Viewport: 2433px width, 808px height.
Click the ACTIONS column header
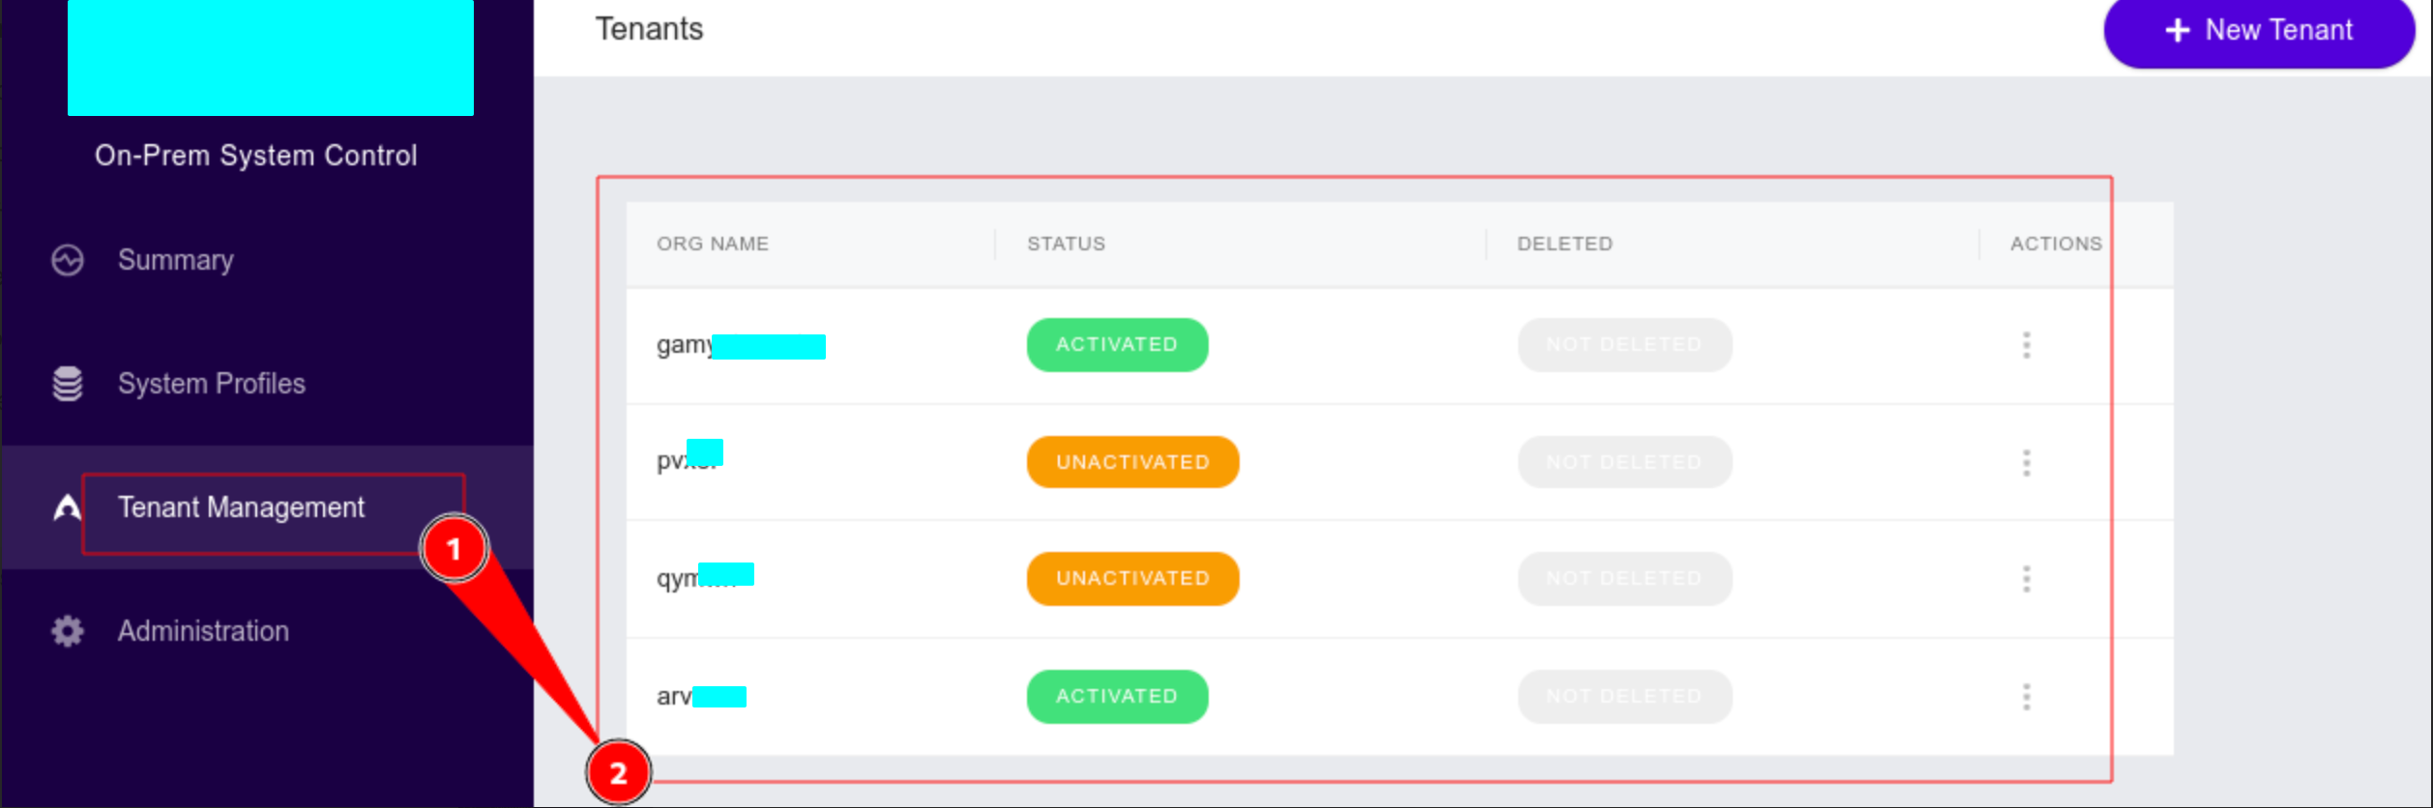[x=2056, y=244]
